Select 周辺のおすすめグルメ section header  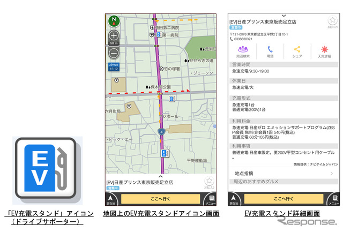click(x=284, y=182)
